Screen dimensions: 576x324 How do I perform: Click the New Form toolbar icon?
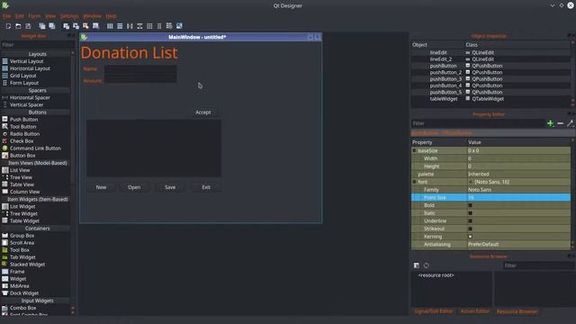coord(8,26)
